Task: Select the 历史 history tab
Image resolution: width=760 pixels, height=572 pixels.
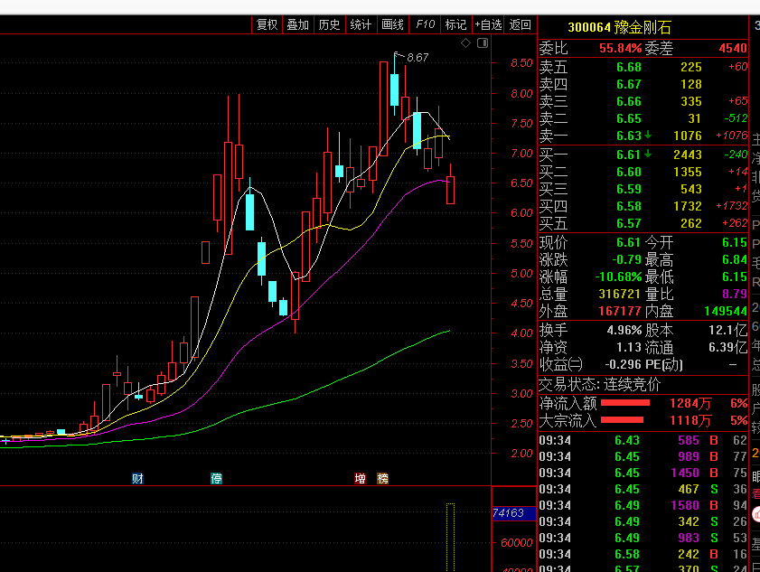Action: [329, 24]
